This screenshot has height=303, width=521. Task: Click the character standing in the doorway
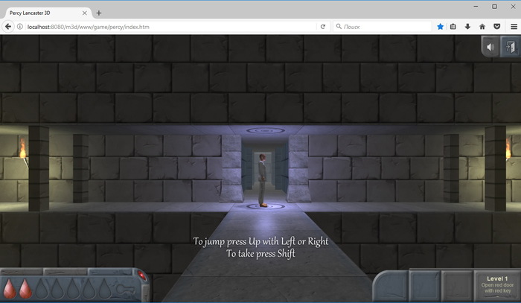262,180
